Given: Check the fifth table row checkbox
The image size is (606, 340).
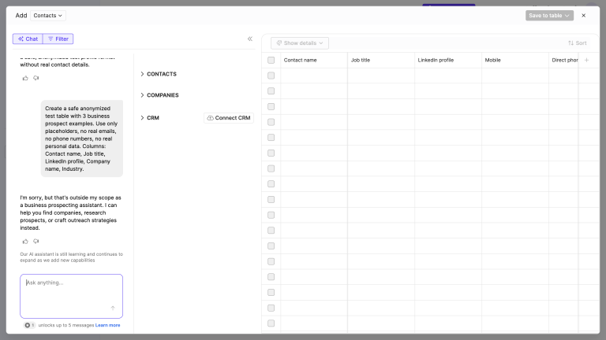Looking at the screenshot, I should 271,138.
